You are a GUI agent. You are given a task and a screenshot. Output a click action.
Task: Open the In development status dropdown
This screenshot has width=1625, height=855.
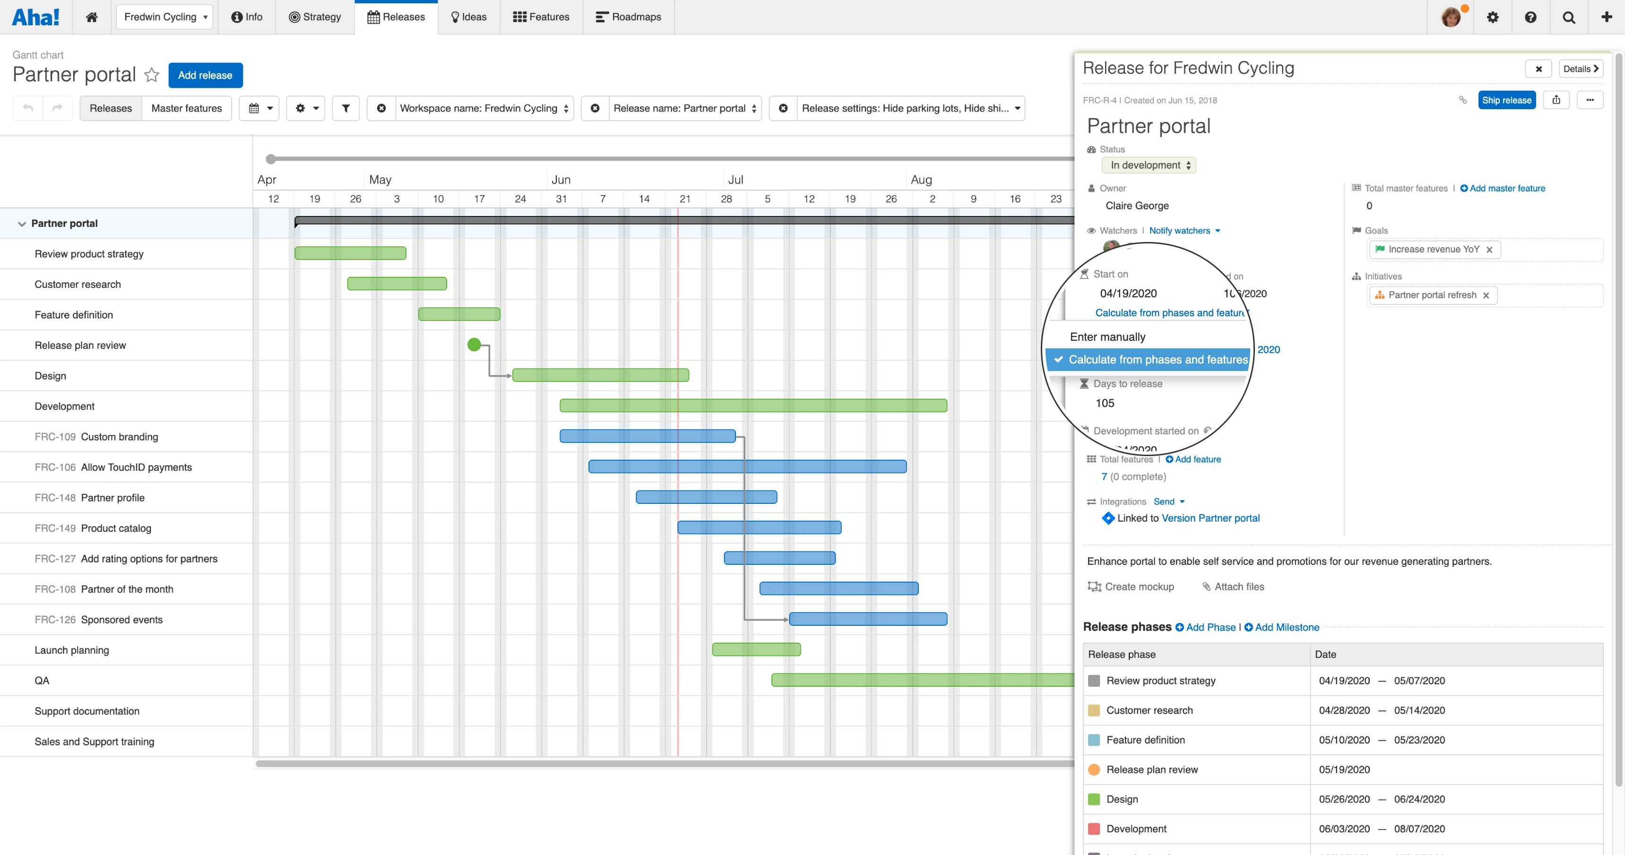pyautogui.click(x=1150, y=165)
